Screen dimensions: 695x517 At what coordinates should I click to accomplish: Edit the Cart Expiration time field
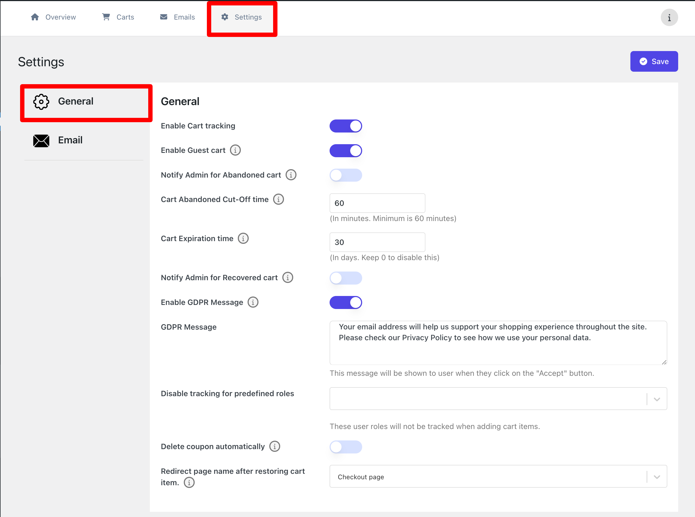377,242
